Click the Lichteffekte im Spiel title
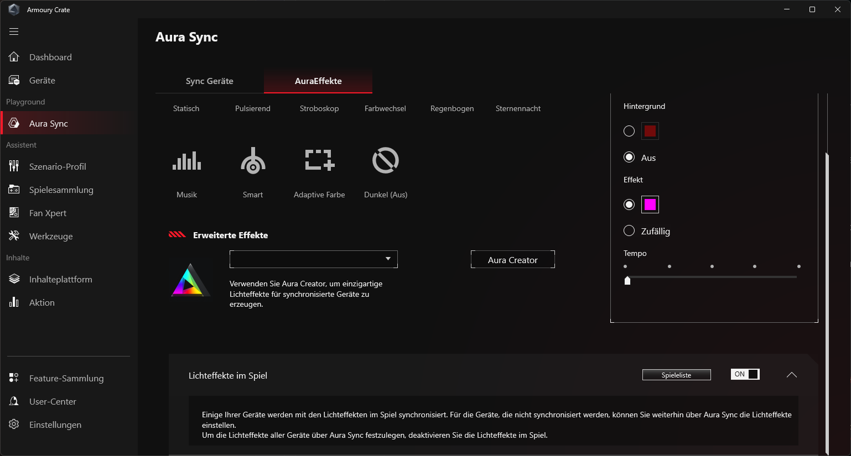 pos(228,375)
